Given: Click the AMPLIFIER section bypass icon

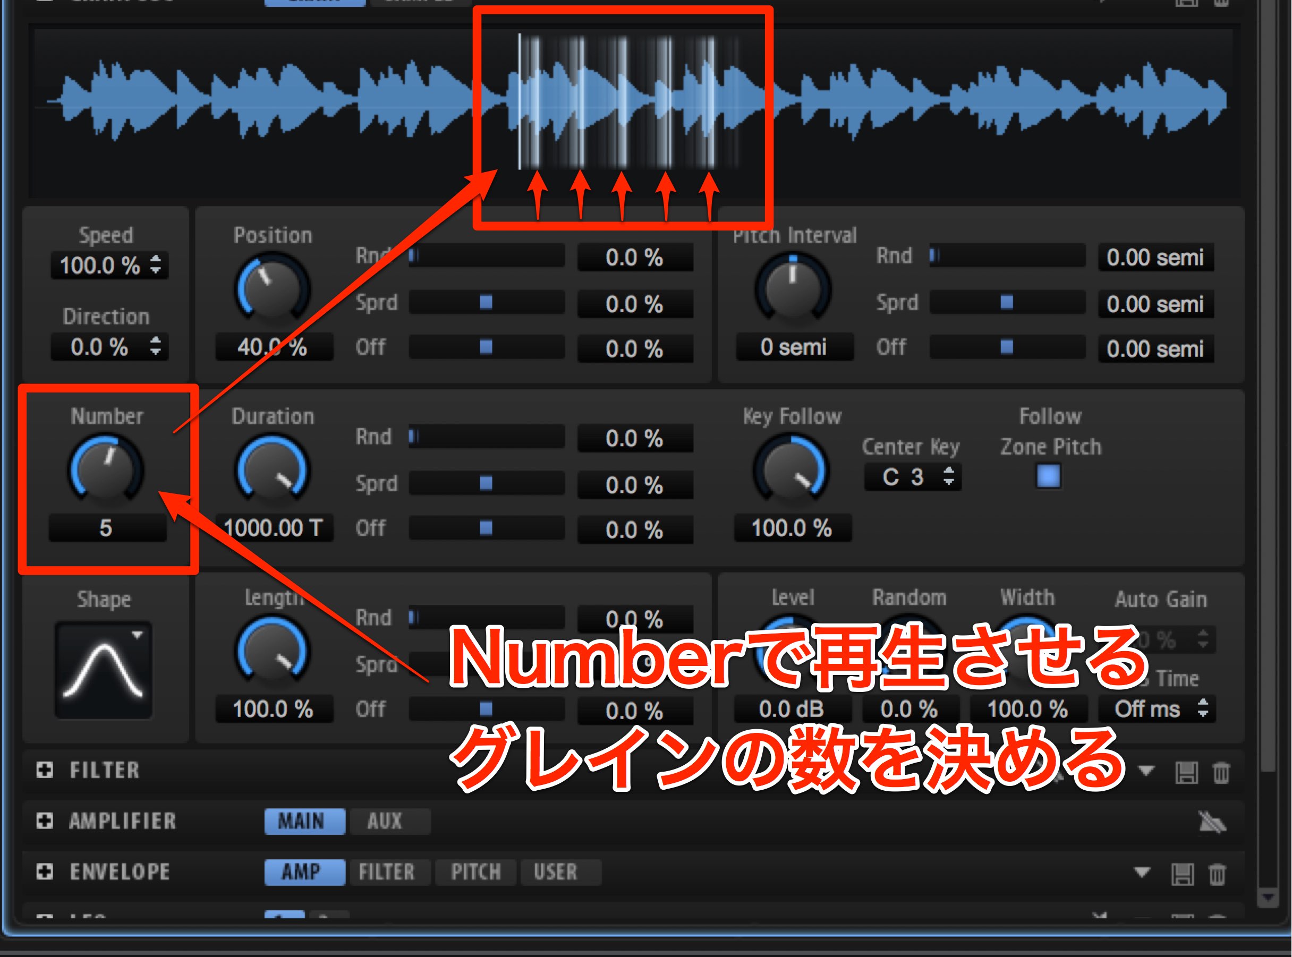Looking at the screenshot, I should point(1211,822).
